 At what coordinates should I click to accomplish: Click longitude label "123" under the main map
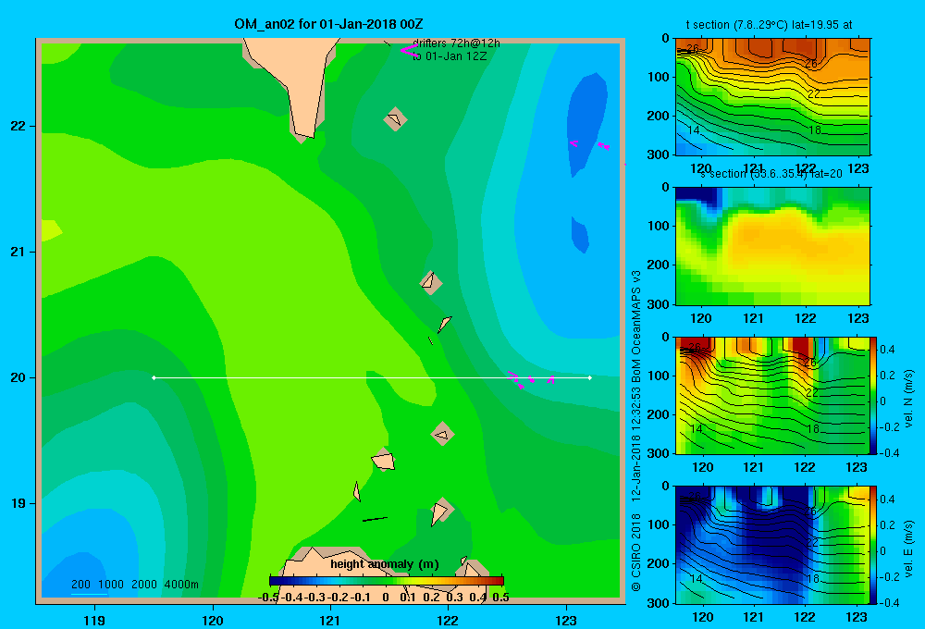(566, 620)
